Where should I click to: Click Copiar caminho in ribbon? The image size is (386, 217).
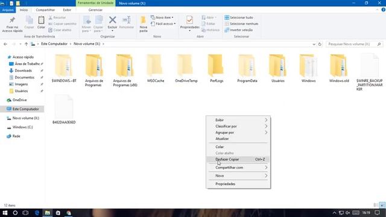click(x=62, y=24)
